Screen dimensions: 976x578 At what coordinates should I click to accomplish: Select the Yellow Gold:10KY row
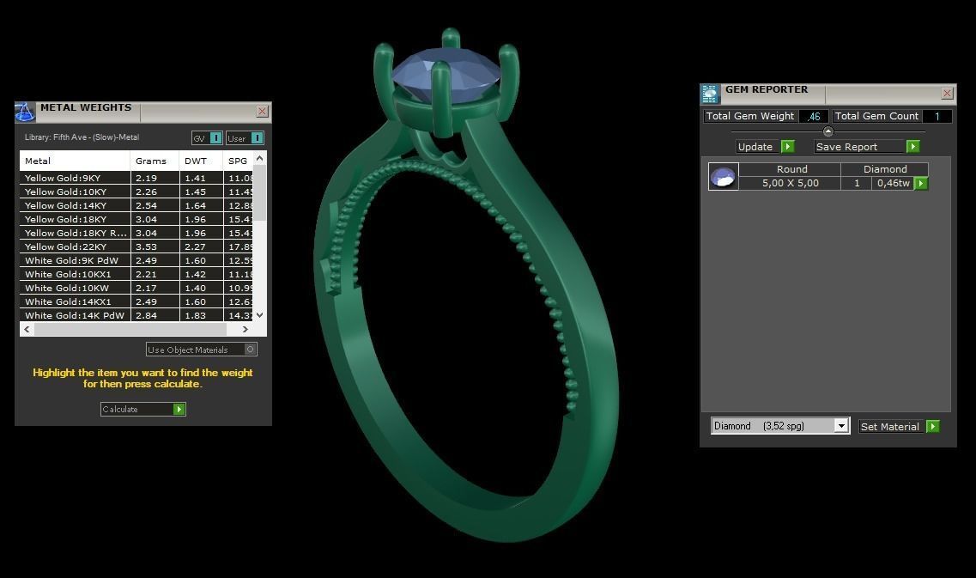click(x=136, y=192)
